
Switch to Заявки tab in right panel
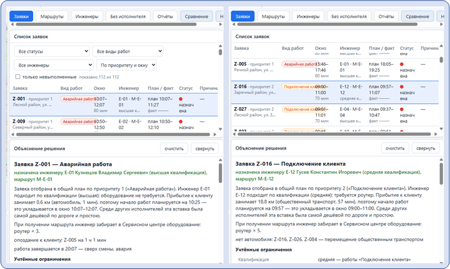[x=243, y=16]
